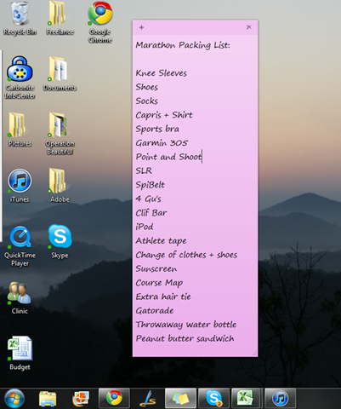Select the Freelance folder on desktop
The width and height of the screenshot is (341, 409).
[60, 19]
